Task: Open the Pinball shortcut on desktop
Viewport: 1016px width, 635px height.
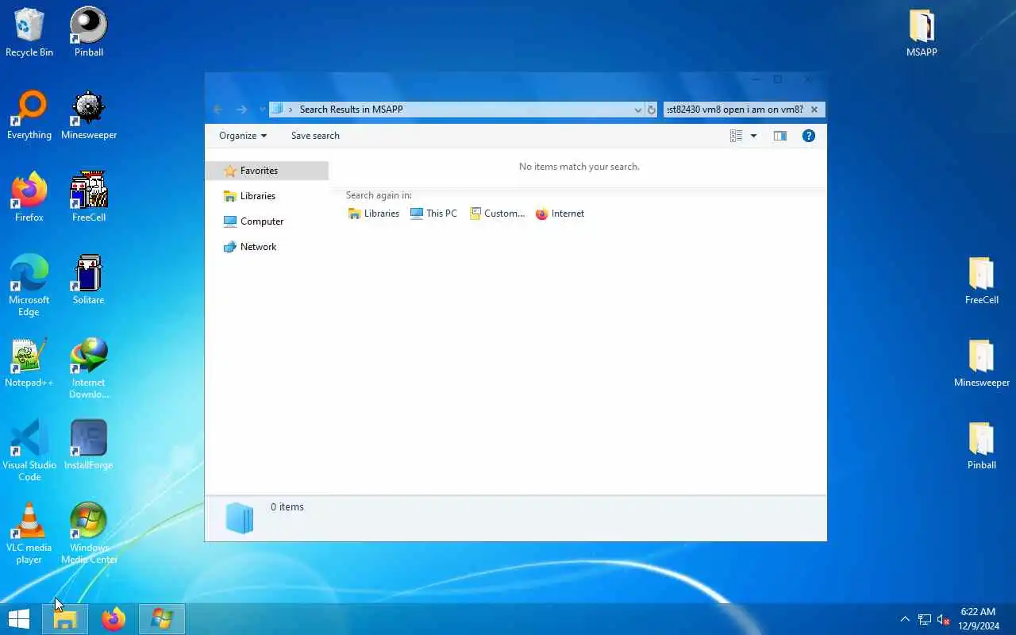Action: [x=89, y=33]
